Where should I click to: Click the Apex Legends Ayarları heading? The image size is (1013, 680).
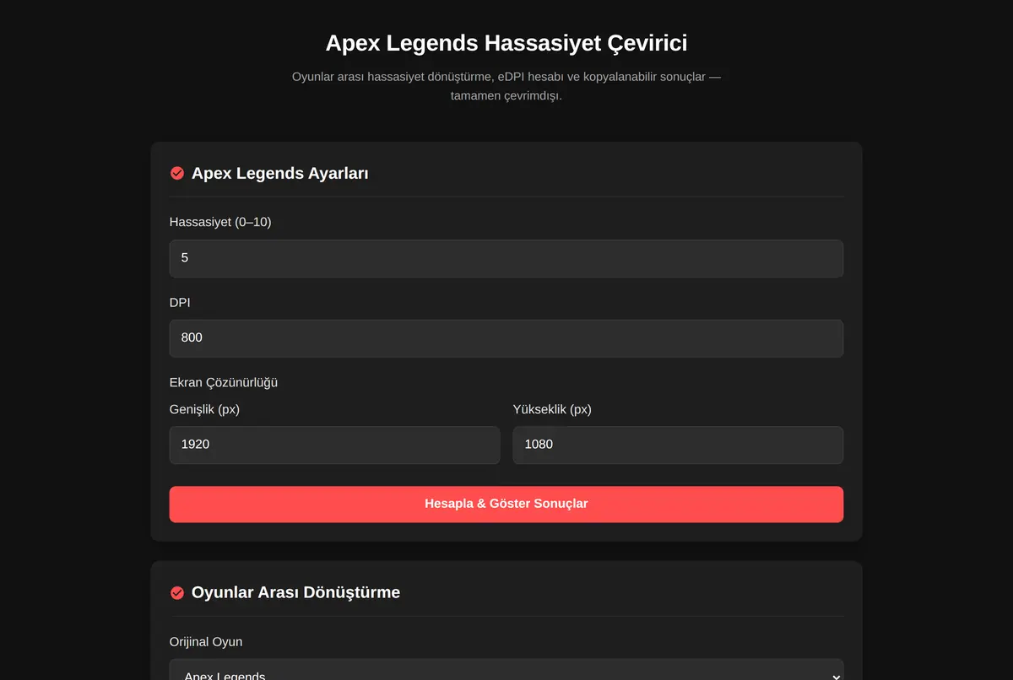[x=280, y=173]
